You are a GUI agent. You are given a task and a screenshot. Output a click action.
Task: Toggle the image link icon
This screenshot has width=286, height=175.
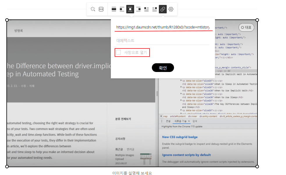pos(163,9)
